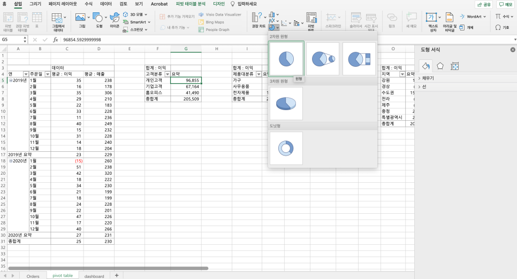Switch to the 홈 tab
The width and height of the screenshot is (517, 279).
click(x=4, y=4)
